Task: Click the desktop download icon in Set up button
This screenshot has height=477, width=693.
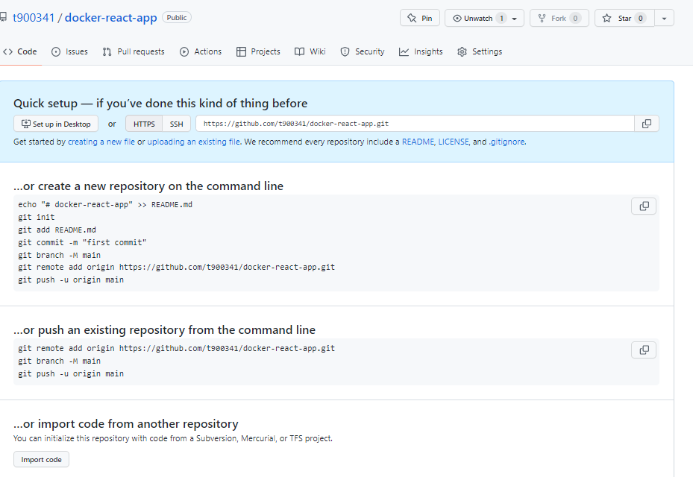Action: (26, 124)
